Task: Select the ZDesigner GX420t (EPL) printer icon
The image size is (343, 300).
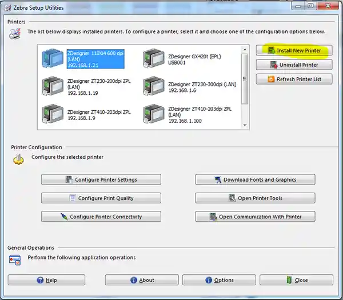Action: [154, 58]
